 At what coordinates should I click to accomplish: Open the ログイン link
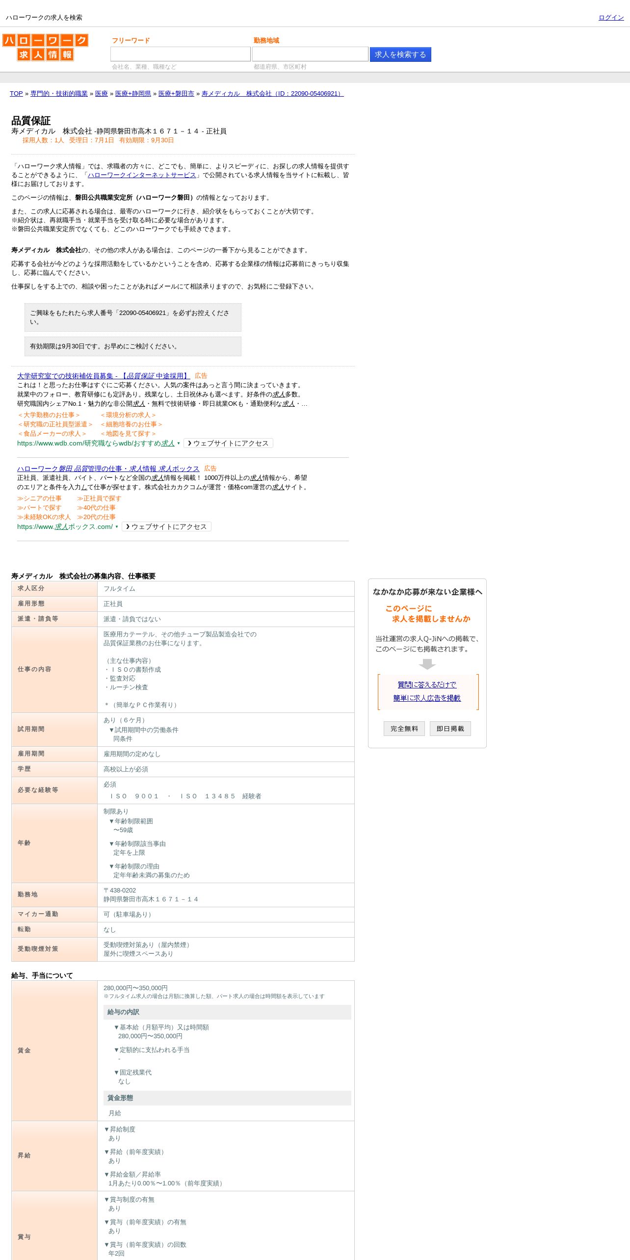(611, 18)
